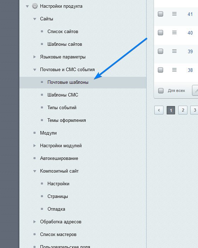Open Список мастеров item
Image resolution: width=198 pixels, height=248 pixels.
tap(58, 234)
